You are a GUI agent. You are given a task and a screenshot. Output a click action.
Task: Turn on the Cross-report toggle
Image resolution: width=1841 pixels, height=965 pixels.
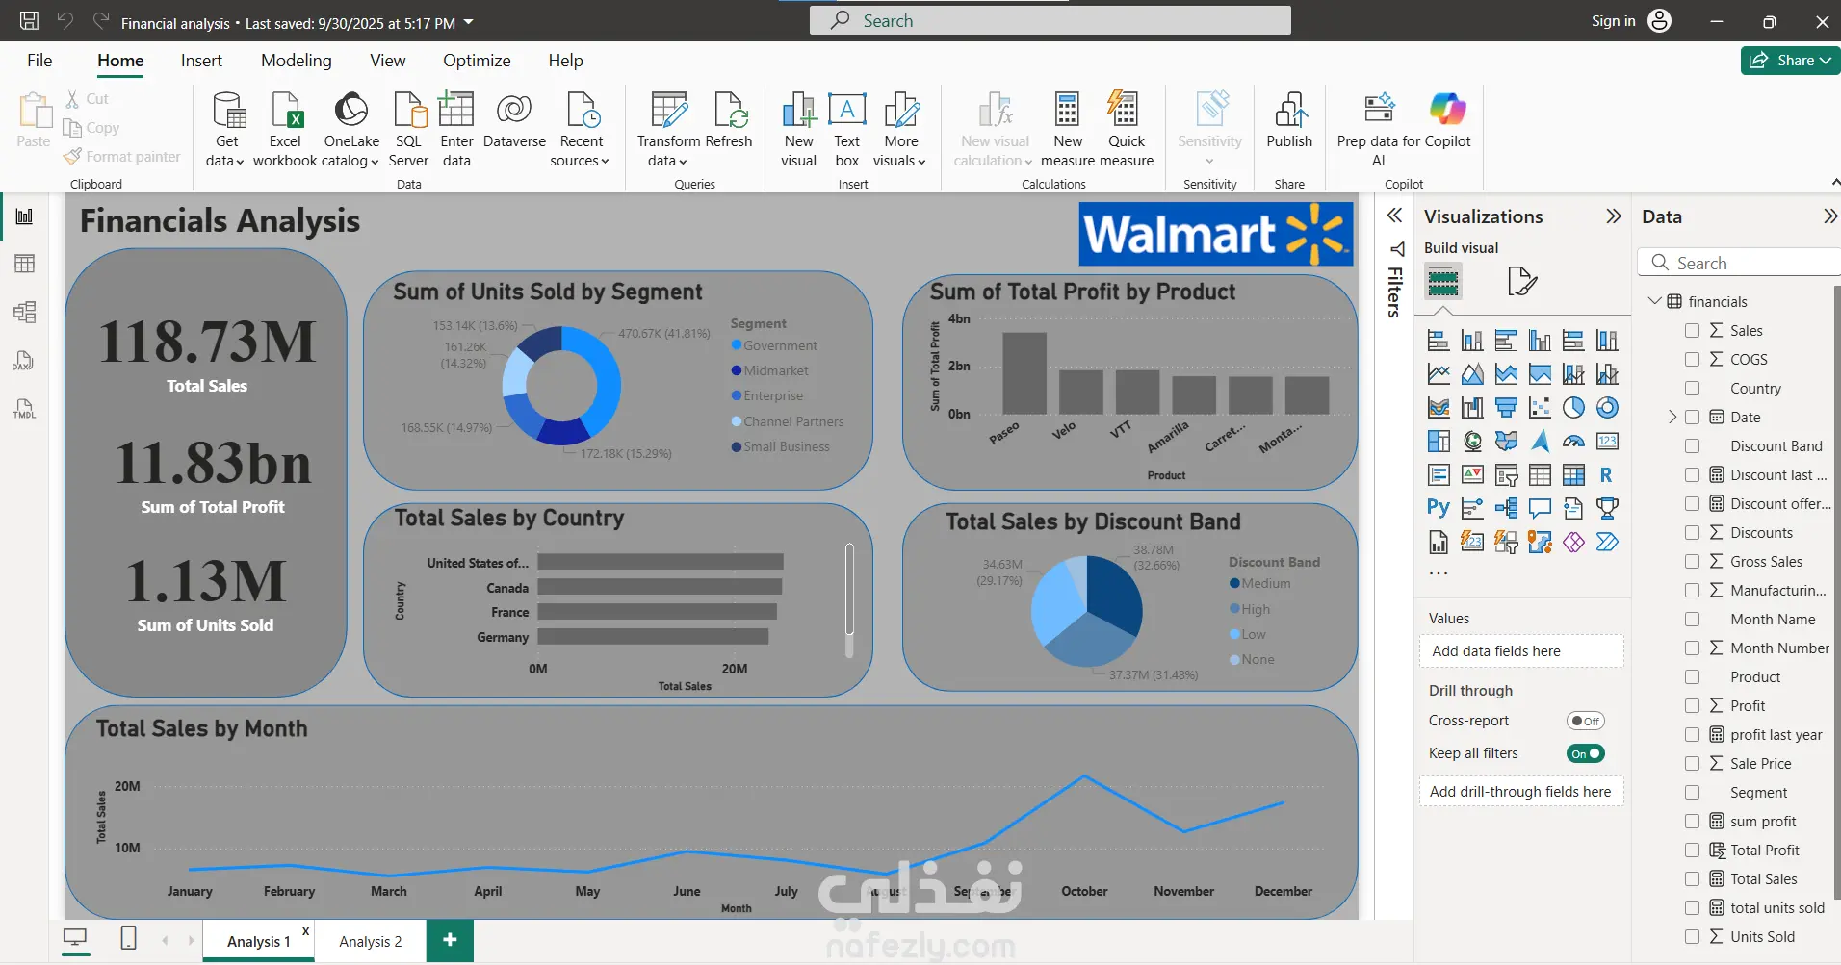tap(1585, 721)
